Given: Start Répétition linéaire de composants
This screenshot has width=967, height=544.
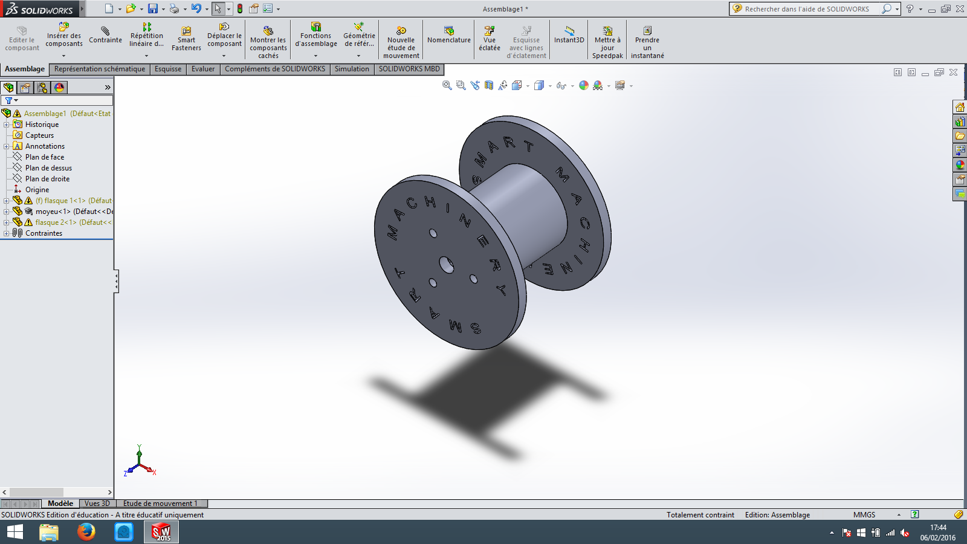Looking at the screenshot, I should pyautogui.click(x=146, y=35).
